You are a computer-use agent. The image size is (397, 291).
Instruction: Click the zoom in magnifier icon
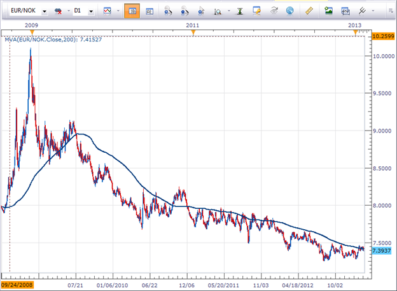pos(167,11)
